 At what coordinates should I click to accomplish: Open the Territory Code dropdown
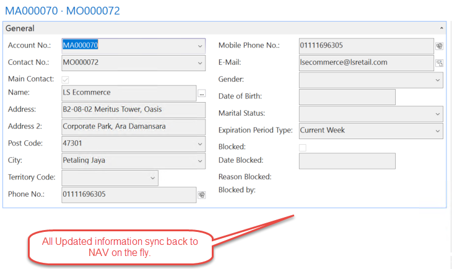[153, 178]
